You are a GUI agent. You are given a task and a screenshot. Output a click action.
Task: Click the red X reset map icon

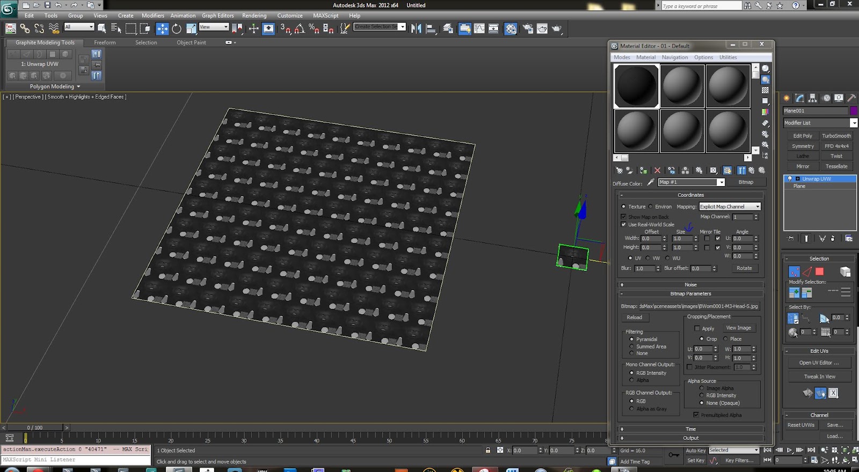tap(657, 171)
